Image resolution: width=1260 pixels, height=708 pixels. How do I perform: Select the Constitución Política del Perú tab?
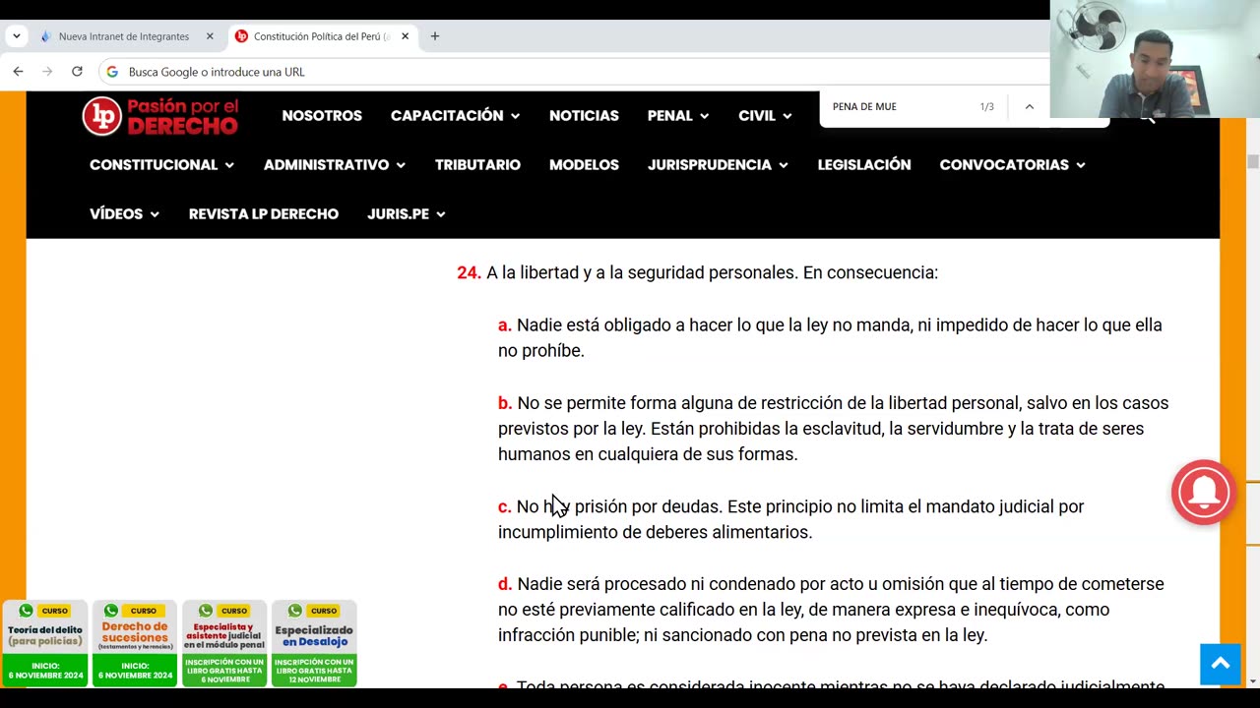[322, 36]
